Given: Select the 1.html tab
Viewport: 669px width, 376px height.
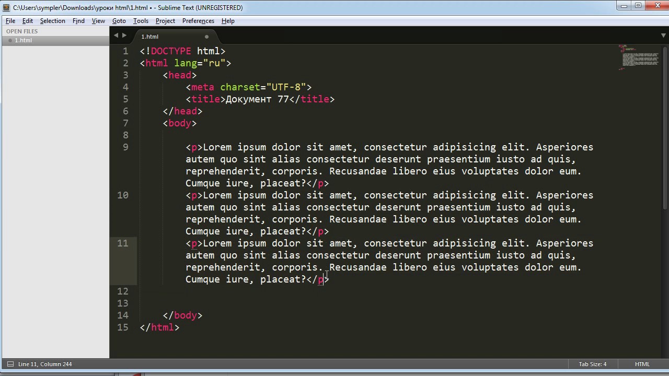Looking at the screenshot, I should click(x=175, y=37).
